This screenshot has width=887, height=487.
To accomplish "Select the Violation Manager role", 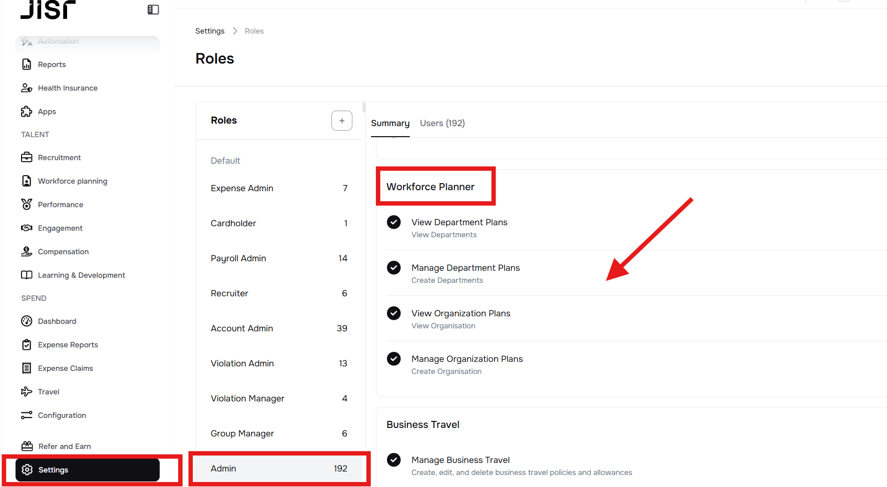I will point(247,398).
